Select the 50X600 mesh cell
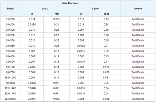 click(x=10, y=51)
